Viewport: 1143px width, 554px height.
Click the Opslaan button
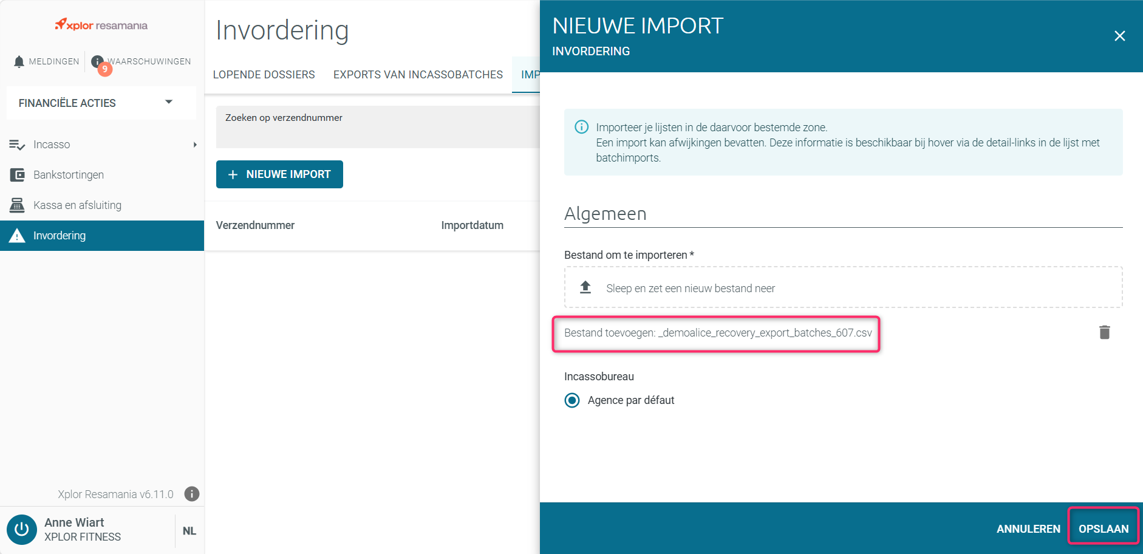coord(1104,528)
